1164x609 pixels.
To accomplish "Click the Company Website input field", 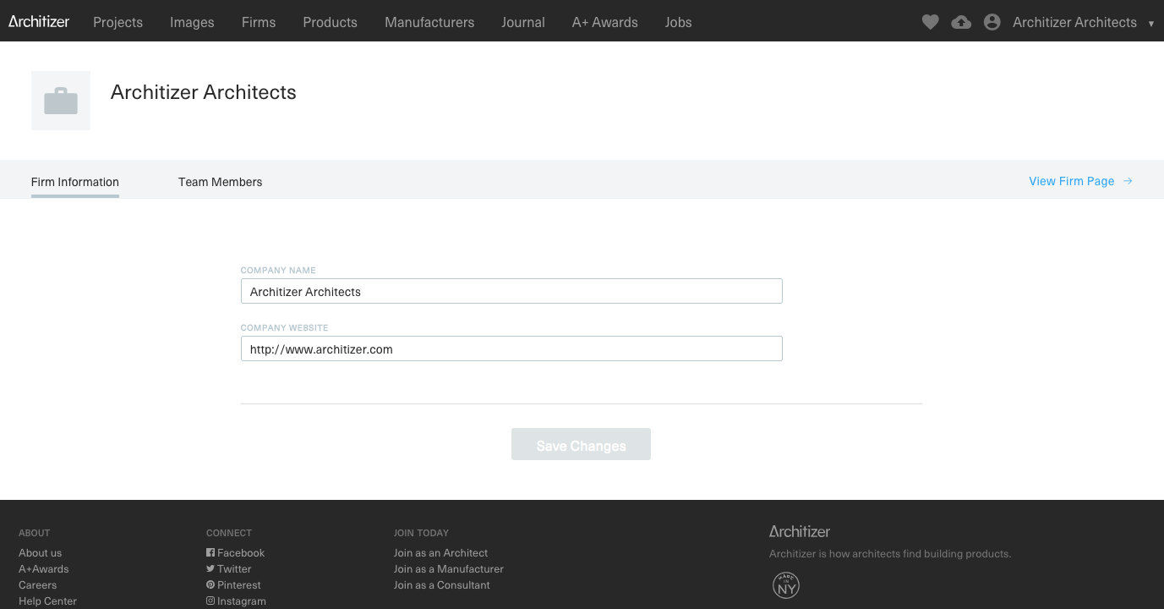I will [511, 348].
